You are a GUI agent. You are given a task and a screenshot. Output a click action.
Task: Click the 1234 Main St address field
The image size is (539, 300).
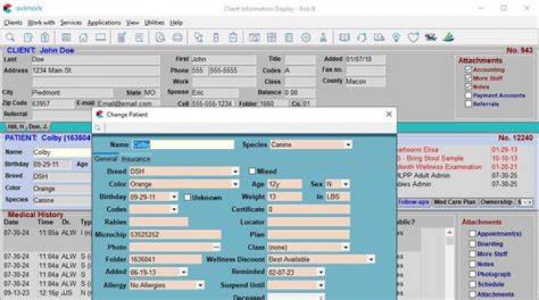pyautogui.click(x=96, y=70)
